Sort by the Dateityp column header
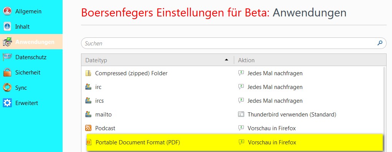392x152 pixels. pos(157,60)
